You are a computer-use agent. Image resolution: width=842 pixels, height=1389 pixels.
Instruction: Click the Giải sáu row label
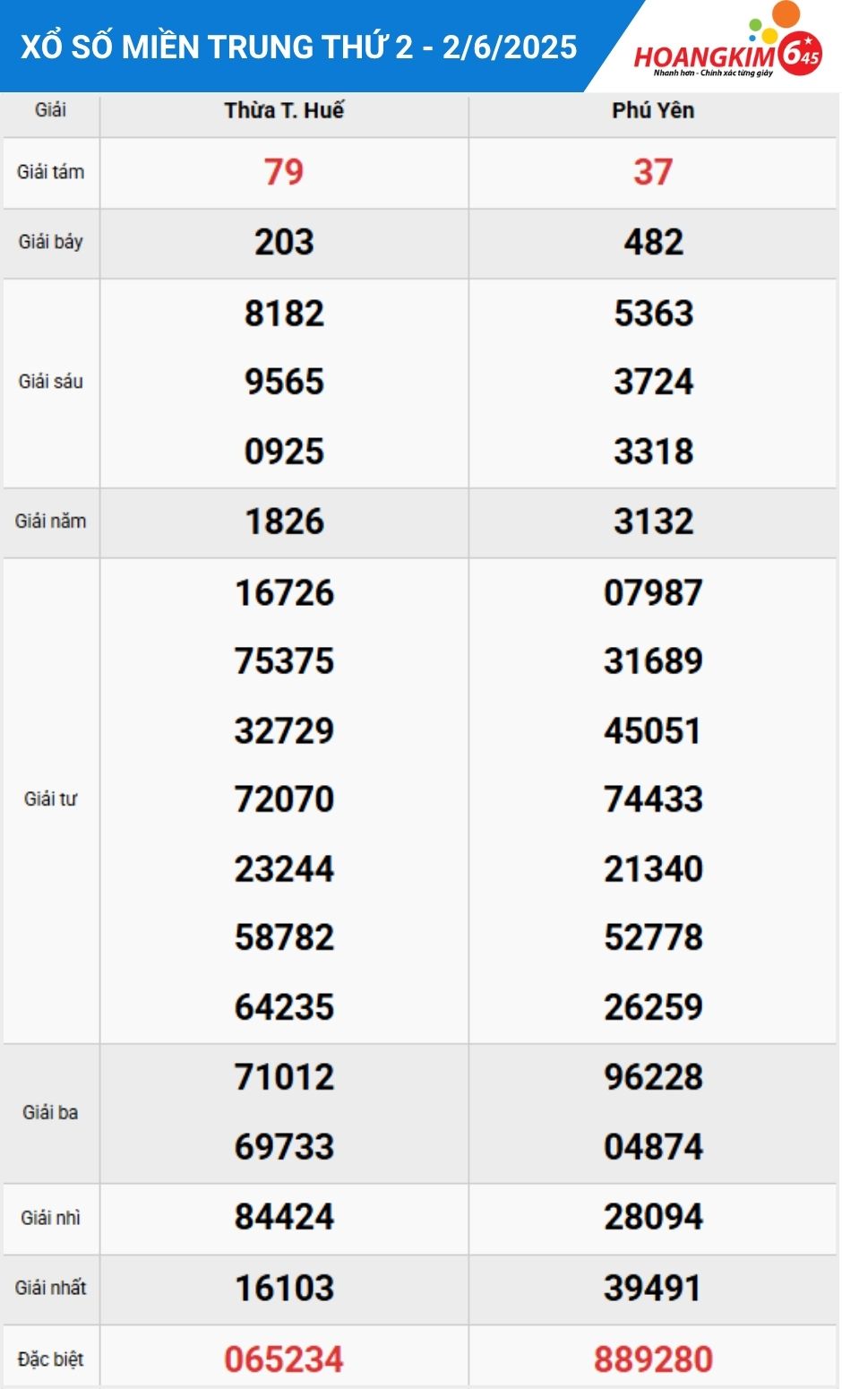[x=51, y=382]
